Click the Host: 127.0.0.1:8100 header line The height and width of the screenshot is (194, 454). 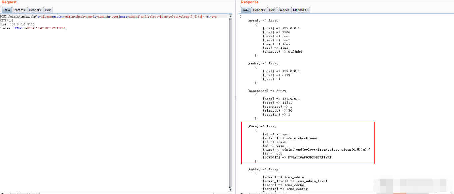[17, 24]
